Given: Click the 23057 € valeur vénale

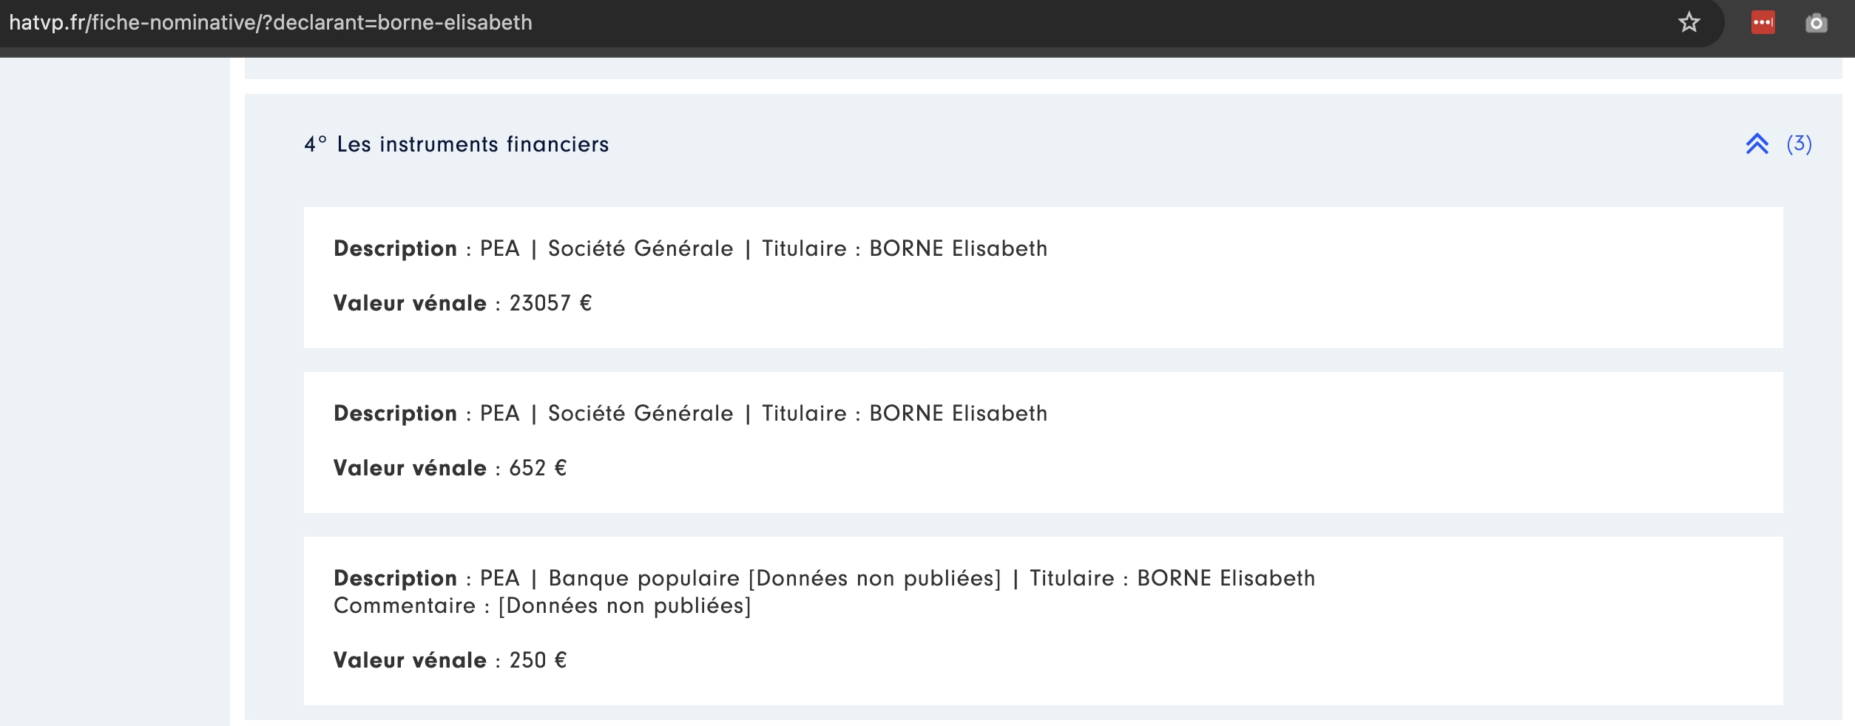Looking at the screenshot, I should pyautogui.click(x=550, y=303).
